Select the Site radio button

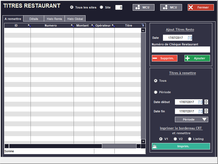[x=101, y=7]
